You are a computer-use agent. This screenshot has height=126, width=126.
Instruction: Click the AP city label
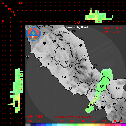[83, 56]
